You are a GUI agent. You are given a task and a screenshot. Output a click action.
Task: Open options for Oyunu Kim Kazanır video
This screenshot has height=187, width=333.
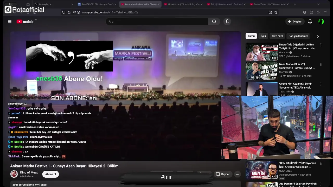click(321, 84)
